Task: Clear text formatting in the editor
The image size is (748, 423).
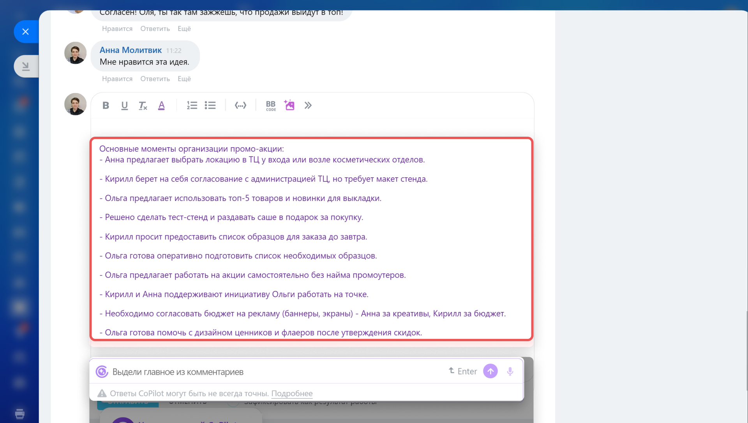Action: [x=143, y=105]
